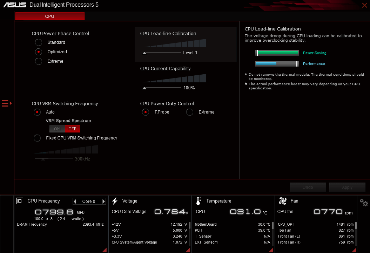Click the 'Level 1' load-line value
This screenshot has width=370, height=253.
tap(190, 53)
